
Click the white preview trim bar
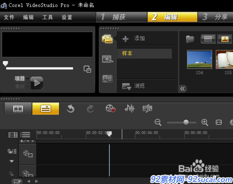40,68
